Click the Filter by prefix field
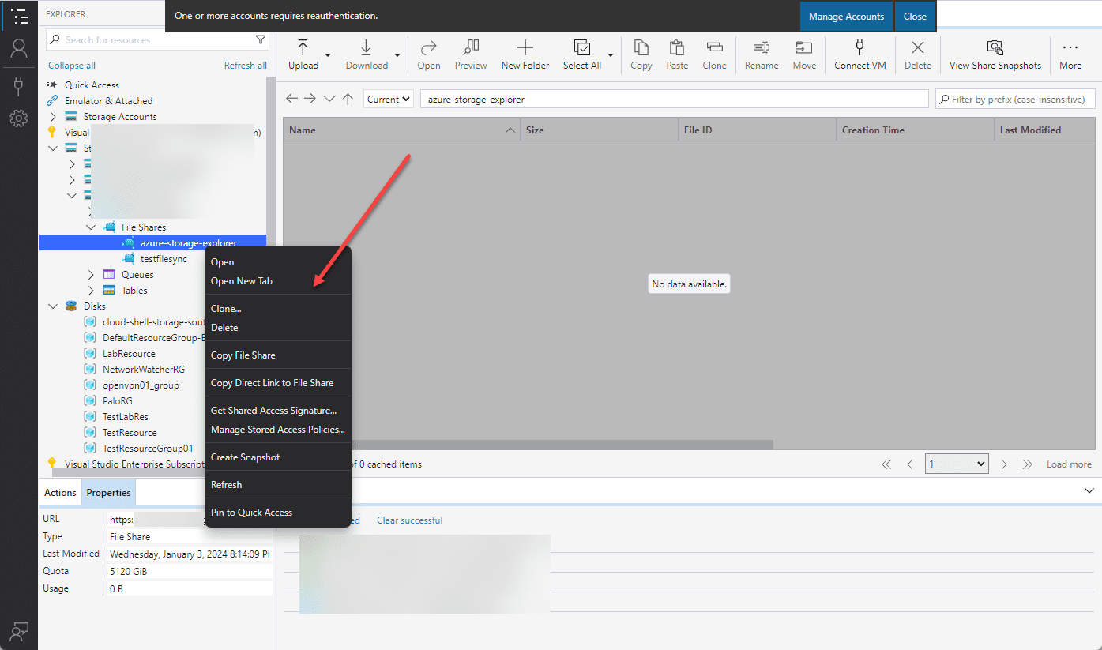Image resolution: width=1102 pixels, height=650 pixels. [x=1016, y=99]
